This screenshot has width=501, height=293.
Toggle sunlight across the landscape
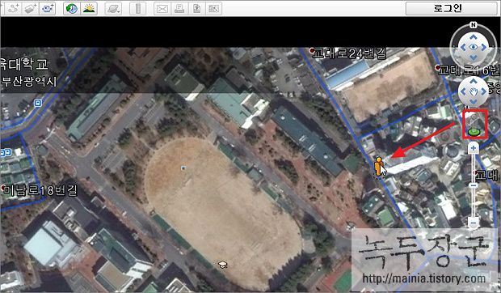(89, 9)
